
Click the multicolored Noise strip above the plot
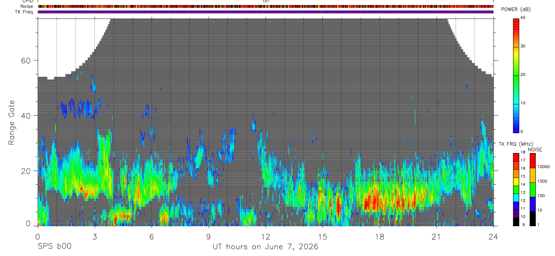pyautogui.click(x=265, y=6)
